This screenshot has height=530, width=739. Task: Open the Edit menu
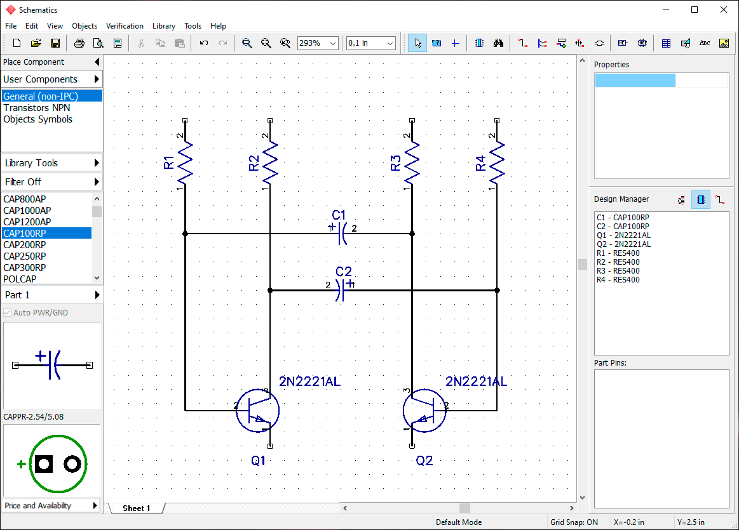pos(32,26)
